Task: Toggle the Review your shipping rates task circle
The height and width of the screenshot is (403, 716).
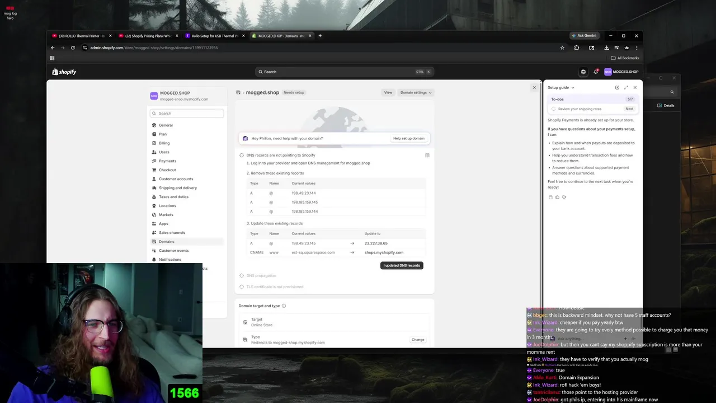Action: [x=554, y=109]
